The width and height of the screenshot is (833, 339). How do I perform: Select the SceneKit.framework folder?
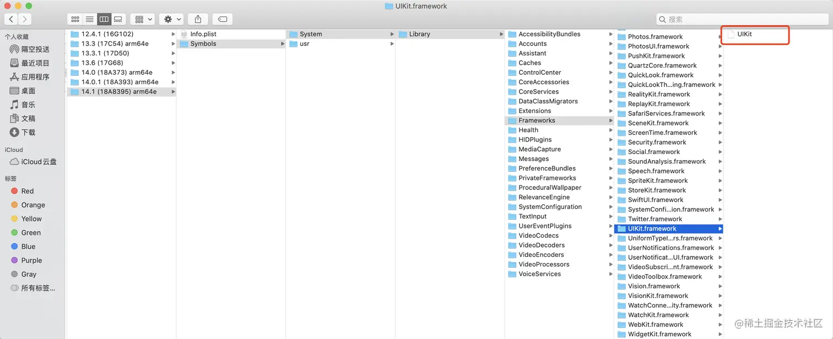coord(669,123)
